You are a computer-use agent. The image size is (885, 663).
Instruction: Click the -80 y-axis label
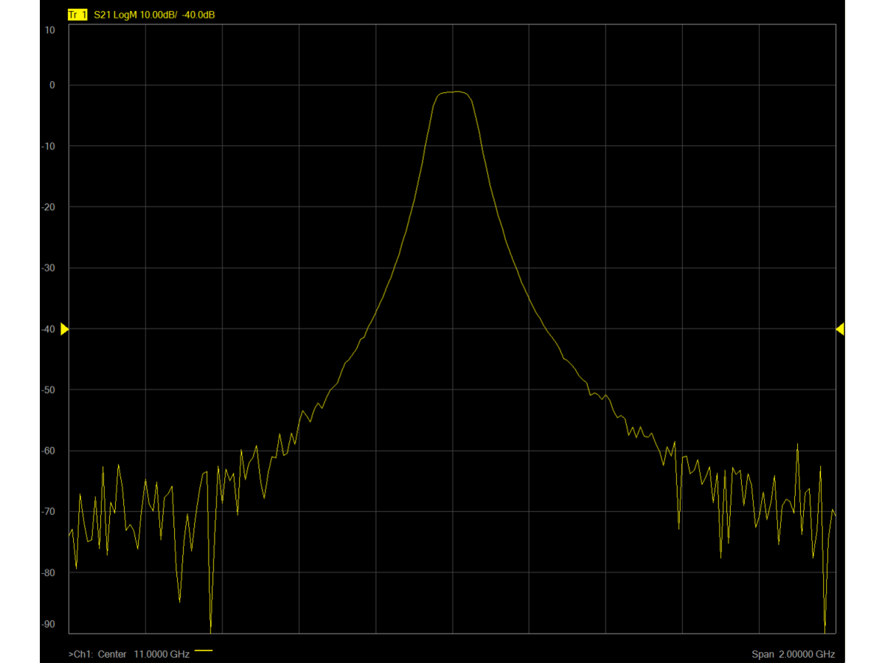point(49,572)
